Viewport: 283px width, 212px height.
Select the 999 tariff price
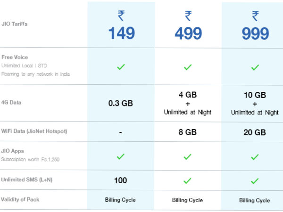tap(255, 33)
